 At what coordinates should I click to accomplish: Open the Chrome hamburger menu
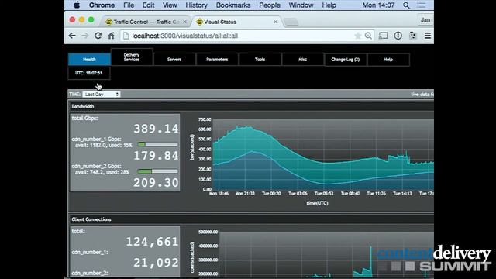tap(428, 36)
